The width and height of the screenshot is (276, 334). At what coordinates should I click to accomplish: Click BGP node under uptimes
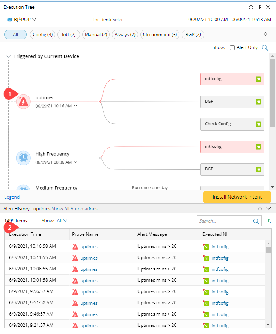pyautogui.click(x=232, y=102)
